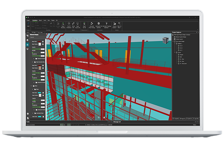Click the fourth sidebar icon below Material Display
224x146 pixels.
[x=27, y=49]
